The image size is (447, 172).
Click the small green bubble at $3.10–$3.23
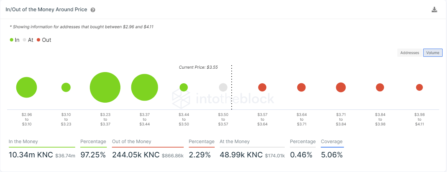(x=66, y=87)
